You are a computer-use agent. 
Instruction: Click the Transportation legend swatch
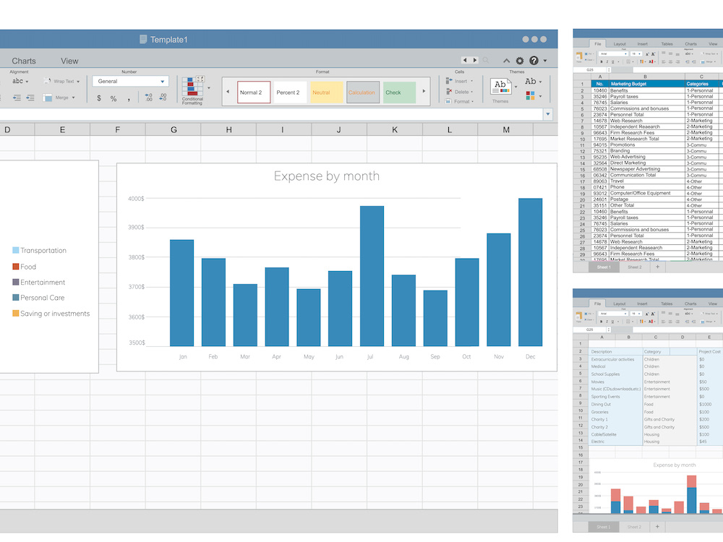tap(16, 250)
